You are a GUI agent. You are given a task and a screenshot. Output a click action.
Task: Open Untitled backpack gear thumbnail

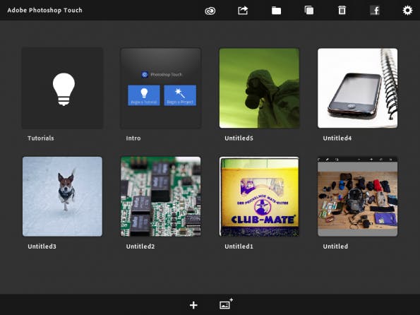tap(358, 196)
